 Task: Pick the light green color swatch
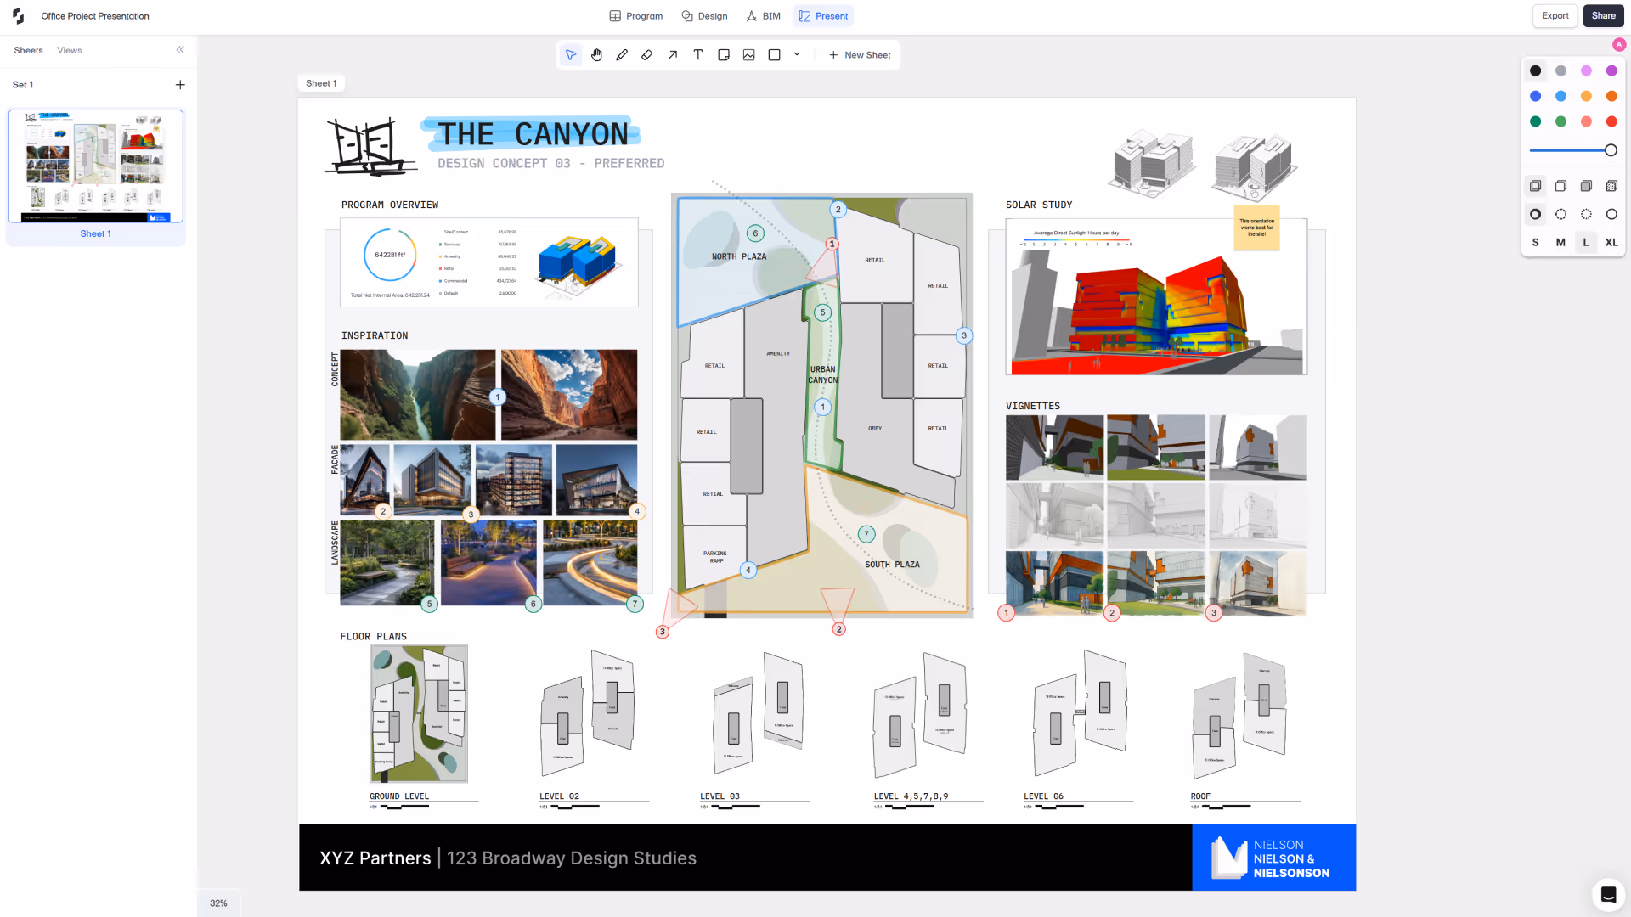click(1561, 122)
